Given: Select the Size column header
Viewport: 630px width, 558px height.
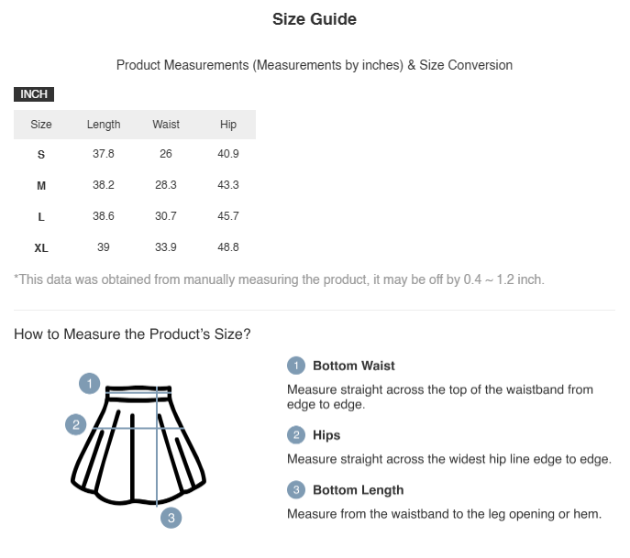Looking at the screenshot, I should 41,125.
